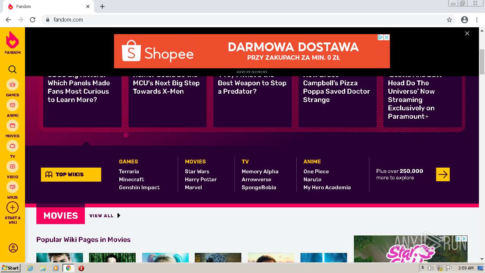Click the volume speaker tray icon
This screenshot has height=273, width=485.
tap(431, 268)
